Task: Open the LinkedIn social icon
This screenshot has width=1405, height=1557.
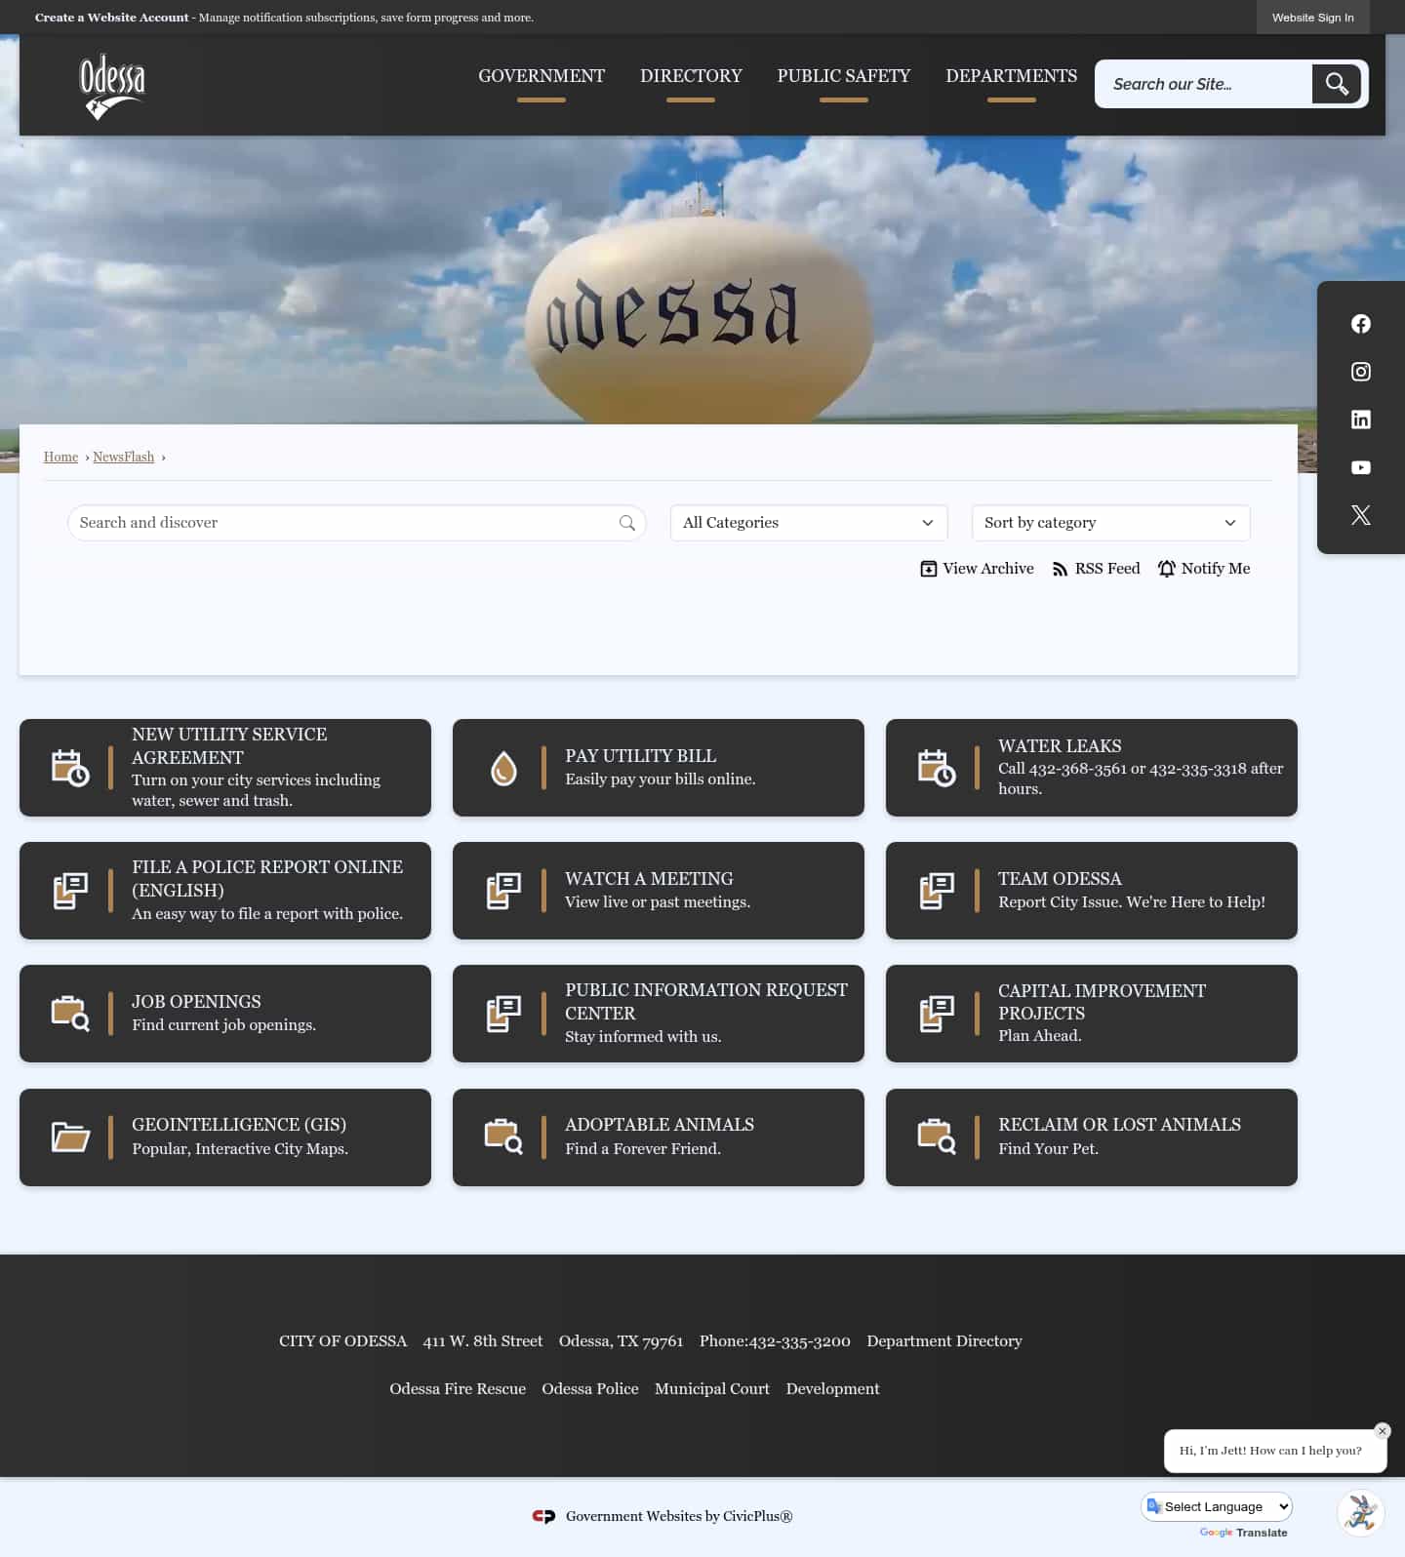Action: [x=1360, y=419]
